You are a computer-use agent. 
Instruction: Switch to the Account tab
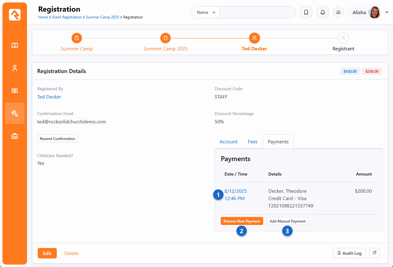[x=228, y=142]
